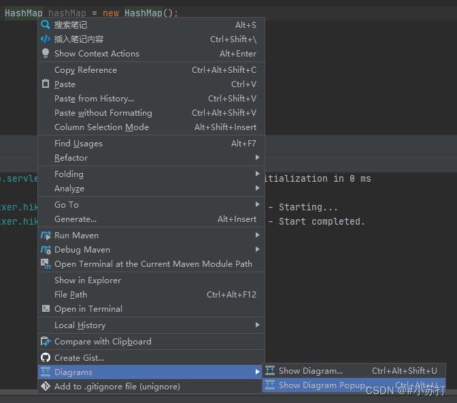The height and width of the screenshot is (403, 457).
Task: Click the clipboard icon next to Paste
Action: 46,84
